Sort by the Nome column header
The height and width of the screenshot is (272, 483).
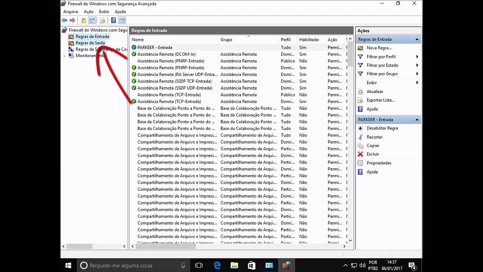[175, 40]
